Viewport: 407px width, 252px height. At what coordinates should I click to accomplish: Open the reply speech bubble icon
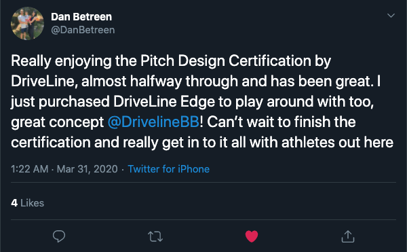coord(59,236)
